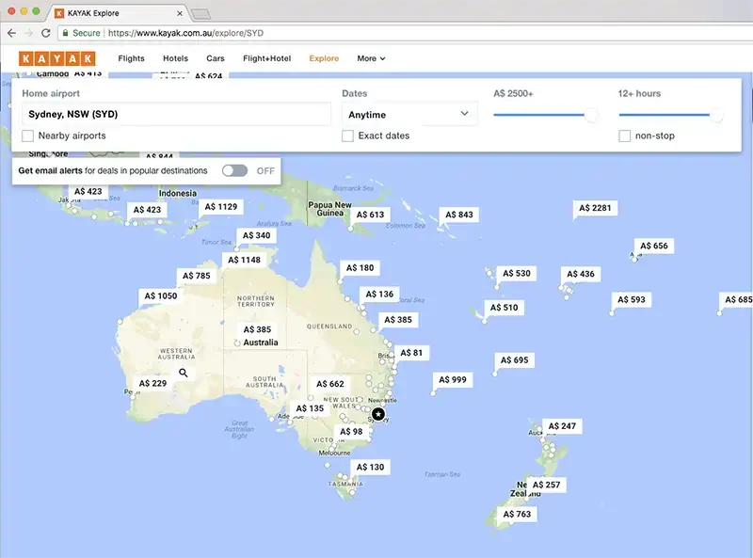Click the magnifier icon in Western Australia
The image size is (753, 558).
pyautogui.click(x=184, y=373)
